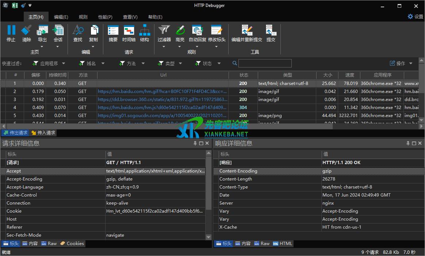The width and height of the screenshot is (425, 256).
Task: Close the Request Details (请求详细信息) panel
Action: tap(207, 143)
